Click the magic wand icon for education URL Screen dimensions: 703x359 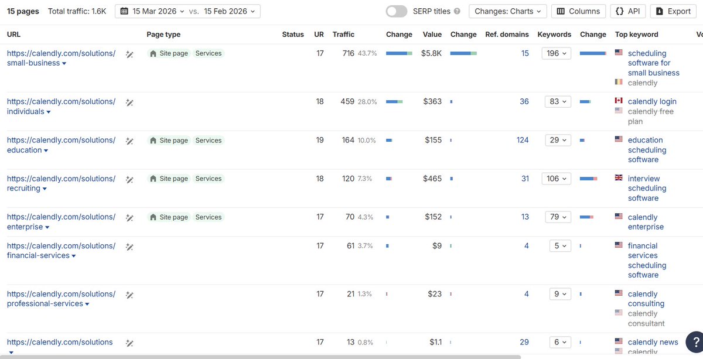coord(129,141)
